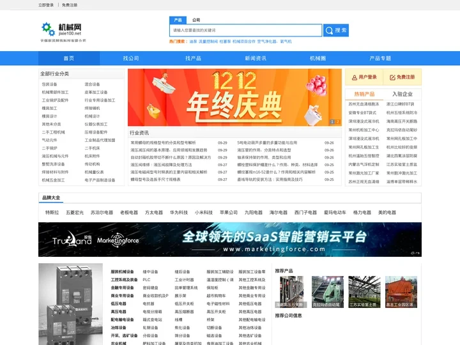Image resolution: width=460 pixels, height=345 pixels.
Task: Click top bar 免费注册 link
Action: [70, 5]
